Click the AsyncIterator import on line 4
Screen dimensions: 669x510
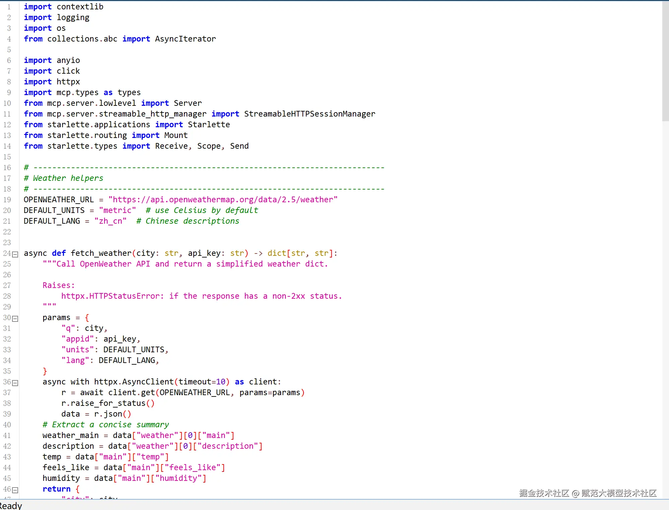pyautogui.click(x=185, y=39)
